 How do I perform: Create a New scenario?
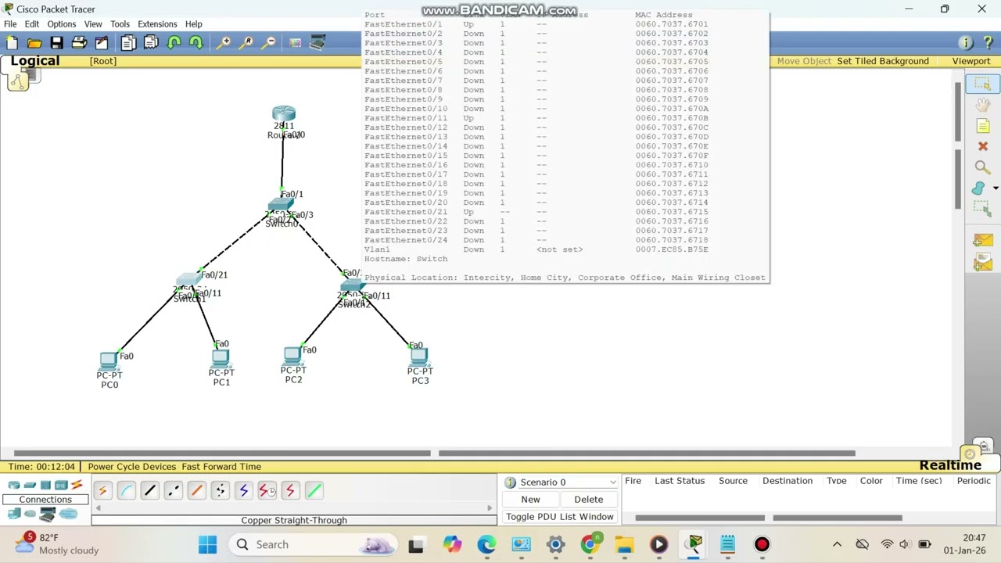(x=530, y=500)
